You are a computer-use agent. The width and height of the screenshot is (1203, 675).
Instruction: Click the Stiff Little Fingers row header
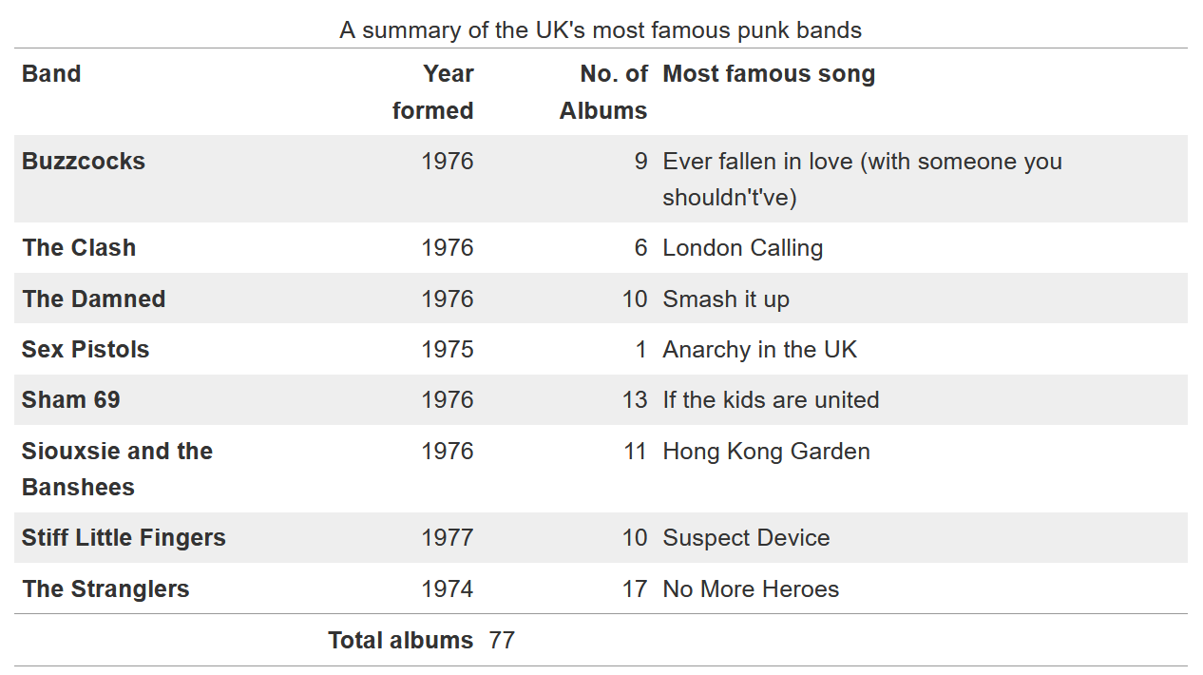pos(124,538)
